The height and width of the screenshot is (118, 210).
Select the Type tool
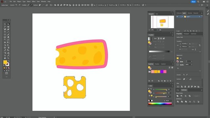pos(5,32)
